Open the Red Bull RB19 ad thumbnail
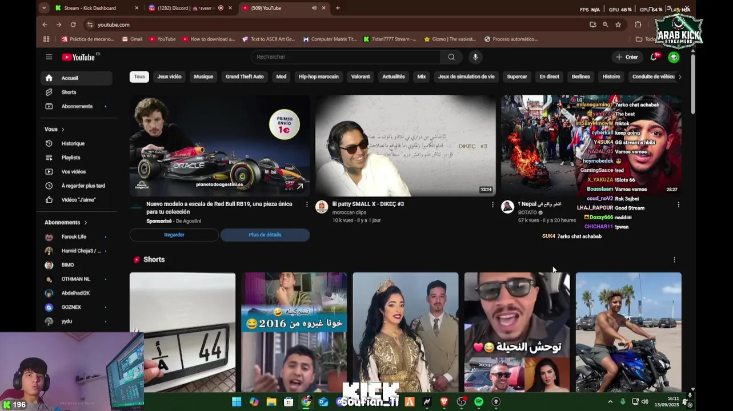 tap(220, 146)
